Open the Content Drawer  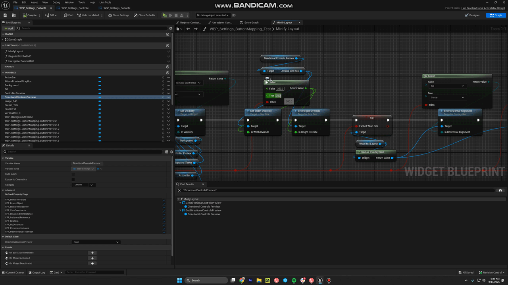click(x=13, y=272)
